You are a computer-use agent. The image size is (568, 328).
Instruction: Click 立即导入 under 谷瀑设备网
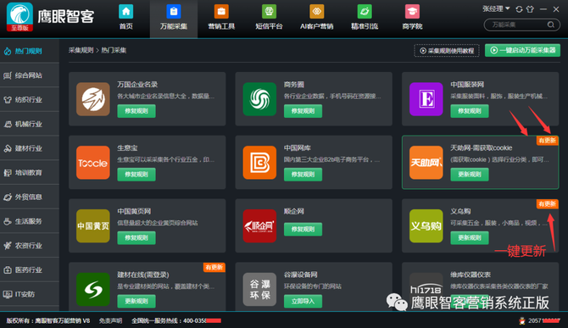click(303, 301)
